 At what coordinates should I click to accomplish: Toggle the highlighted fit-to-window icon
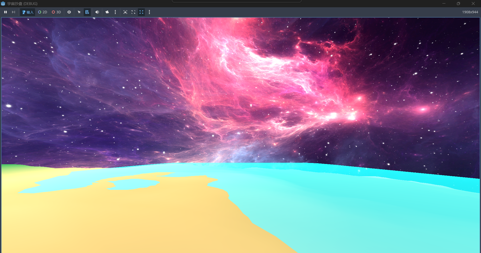tap(141, 12)
